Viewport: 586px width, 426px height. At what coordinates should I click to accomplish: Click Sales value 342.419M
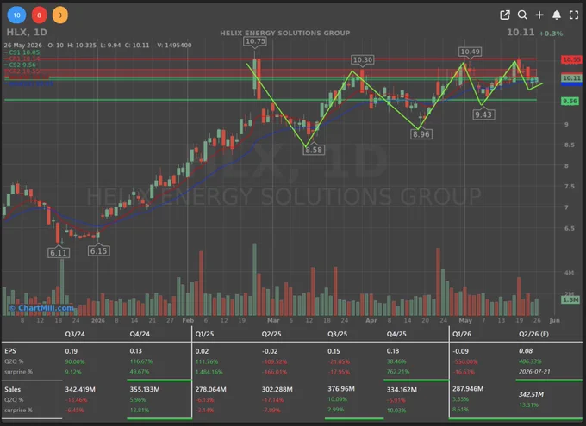tap(80, 389)
